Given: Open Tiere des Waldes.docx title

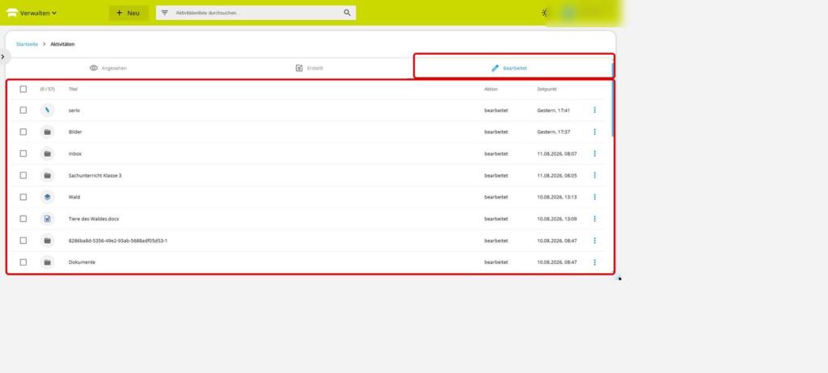Looking at the screenshot, I should [94, 219].
